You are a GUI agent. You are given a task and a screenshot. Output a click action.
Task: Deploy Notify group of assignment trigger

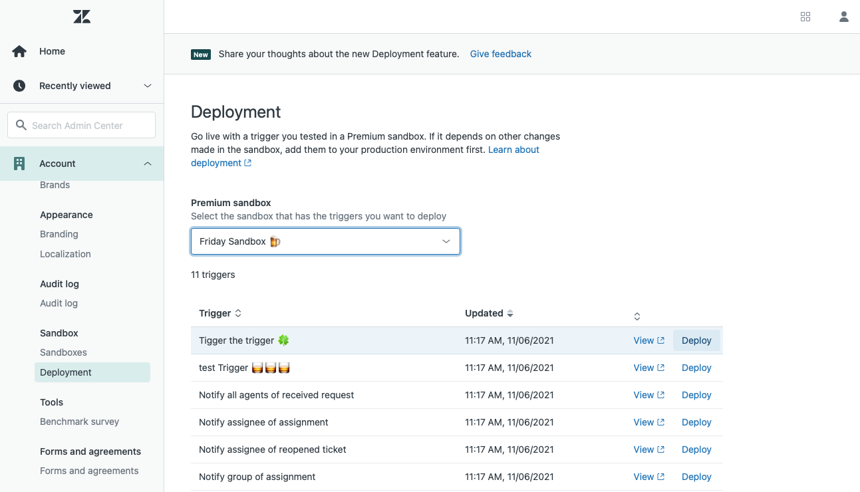pyautogui.click(x=696, y=477)
